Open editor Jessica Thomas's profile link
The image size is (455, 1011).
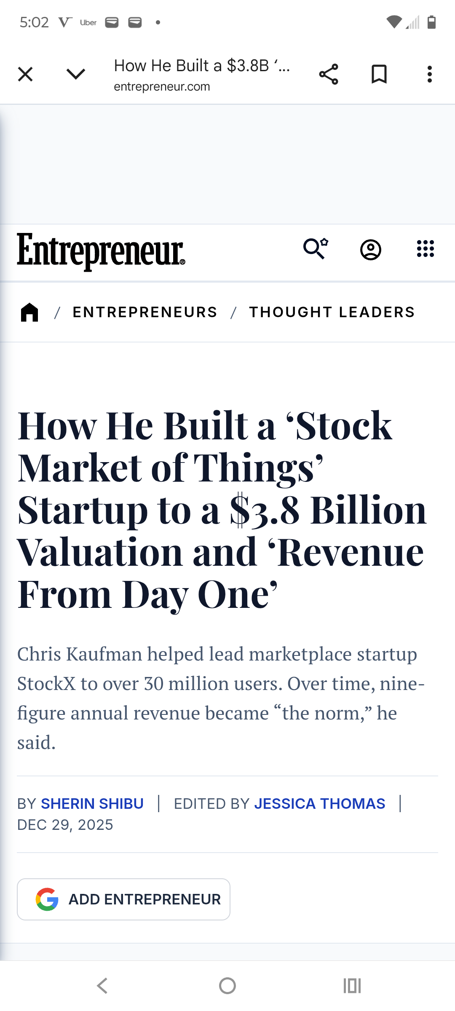320,804
